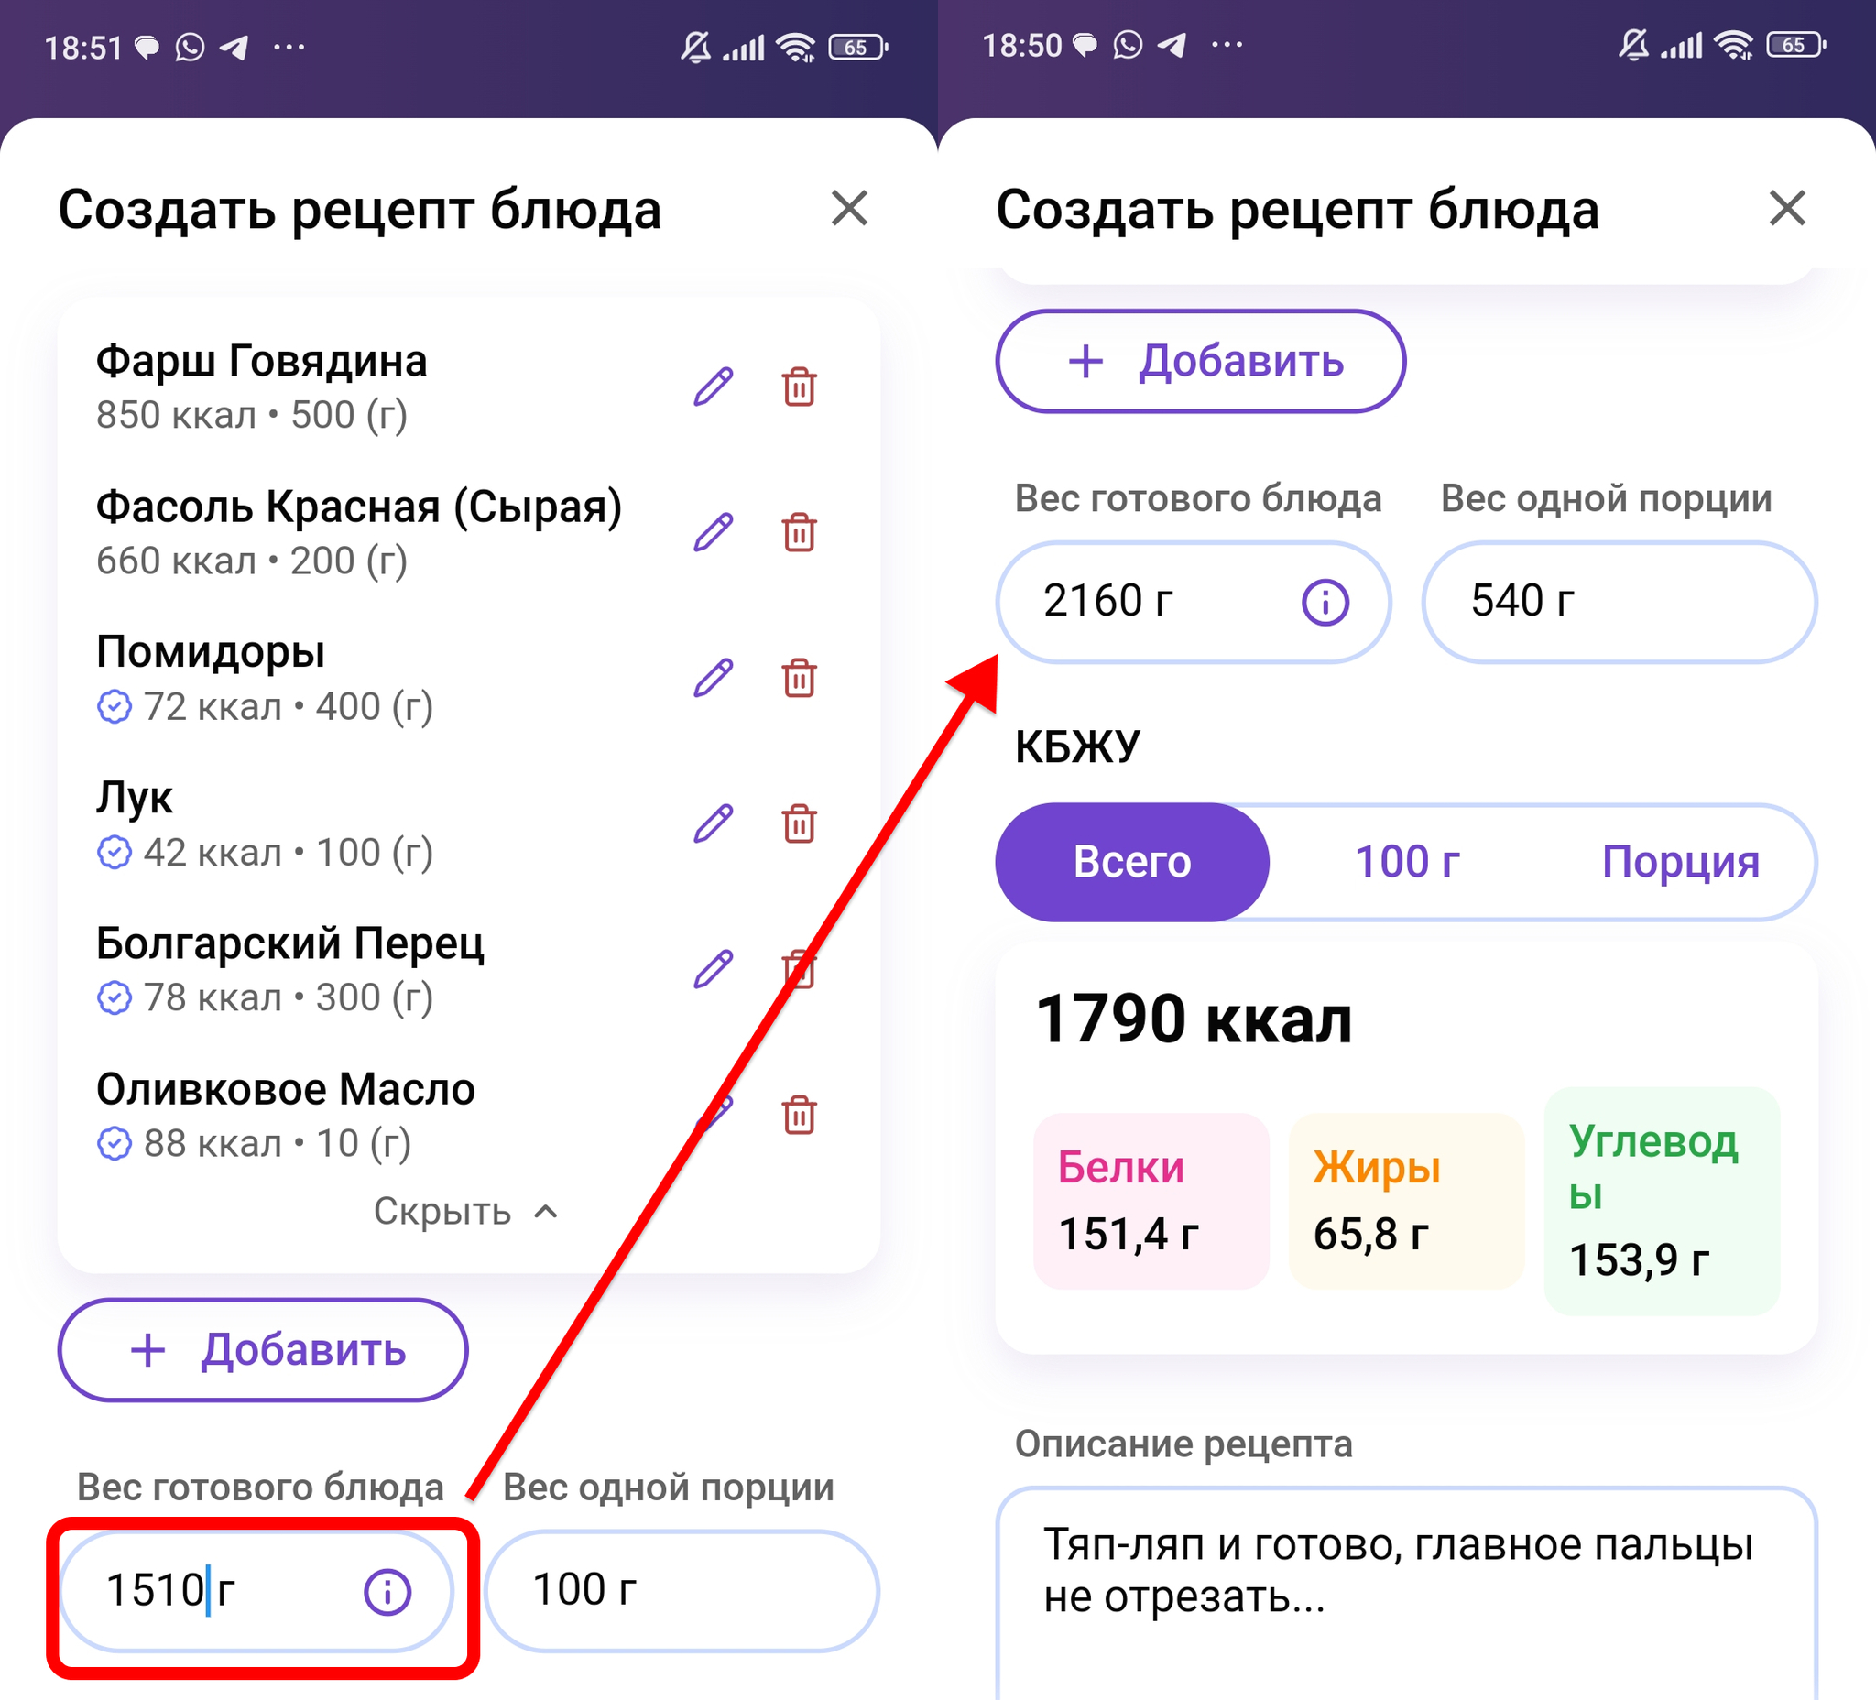Viewport: 1876px width, 1700px height.
Task: Tap recipe description text area
Action: 1406,1593
